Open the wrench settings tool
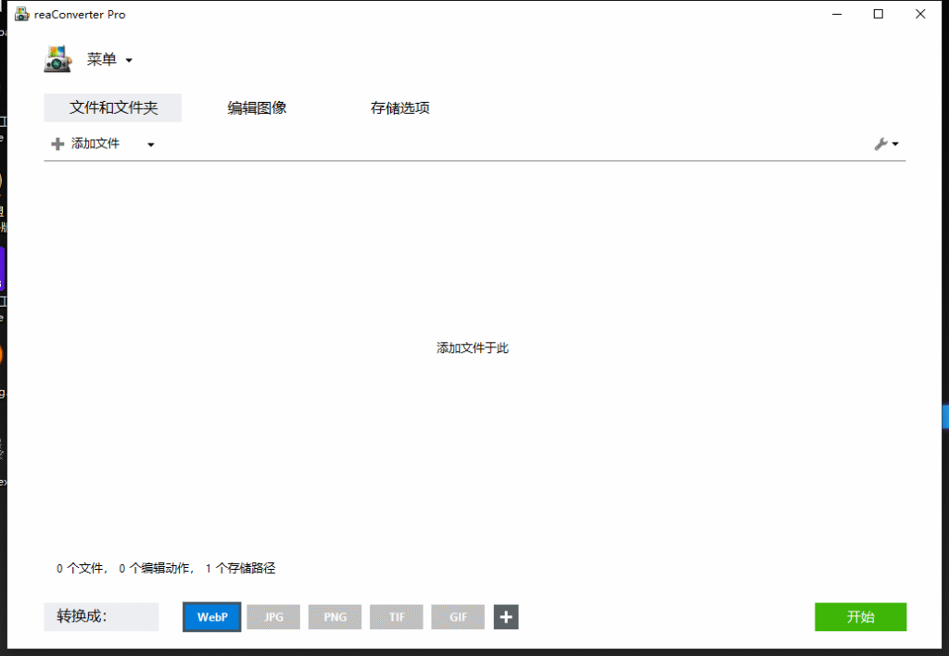 click(x=886, y=144)
